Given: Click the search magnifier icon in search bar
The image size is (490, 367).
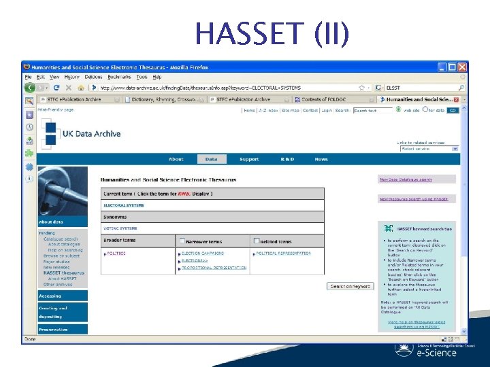Looking at the screenshot, I should coord(461,88).
